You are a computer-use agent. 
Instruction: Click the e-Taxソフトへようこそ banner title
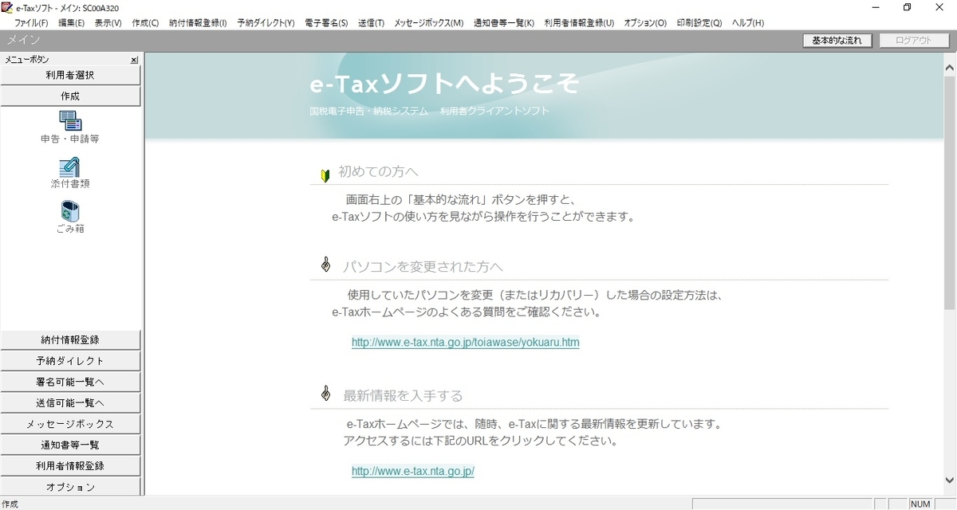[444, 84]
